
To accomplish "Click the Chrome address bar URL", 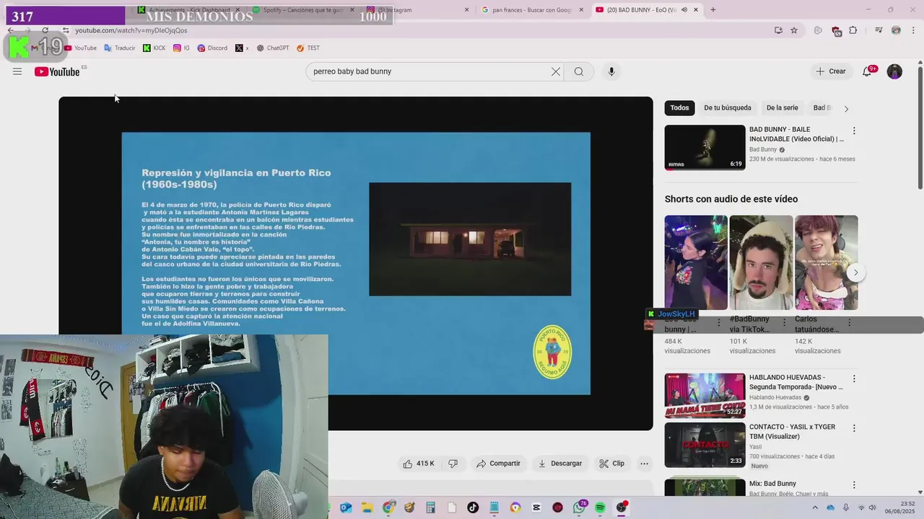I will click(131, 30).
